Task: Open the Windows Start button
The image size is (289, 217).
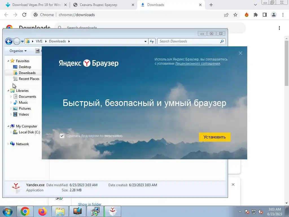Action: click(x=7, y=211)
